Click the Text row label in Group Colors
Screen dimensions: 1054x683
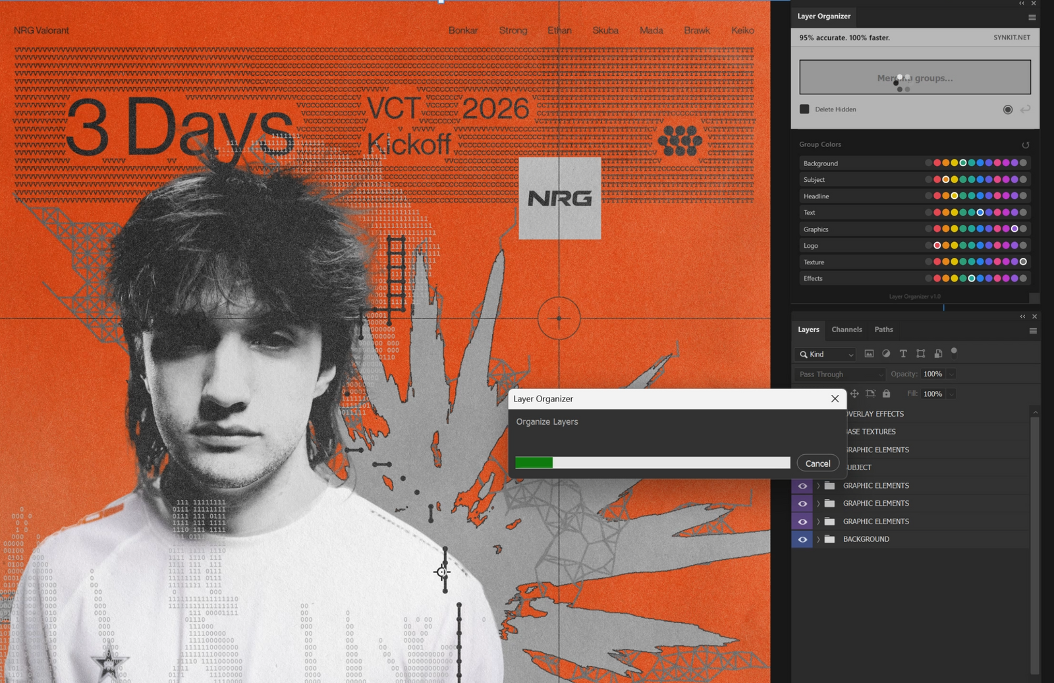809,213
